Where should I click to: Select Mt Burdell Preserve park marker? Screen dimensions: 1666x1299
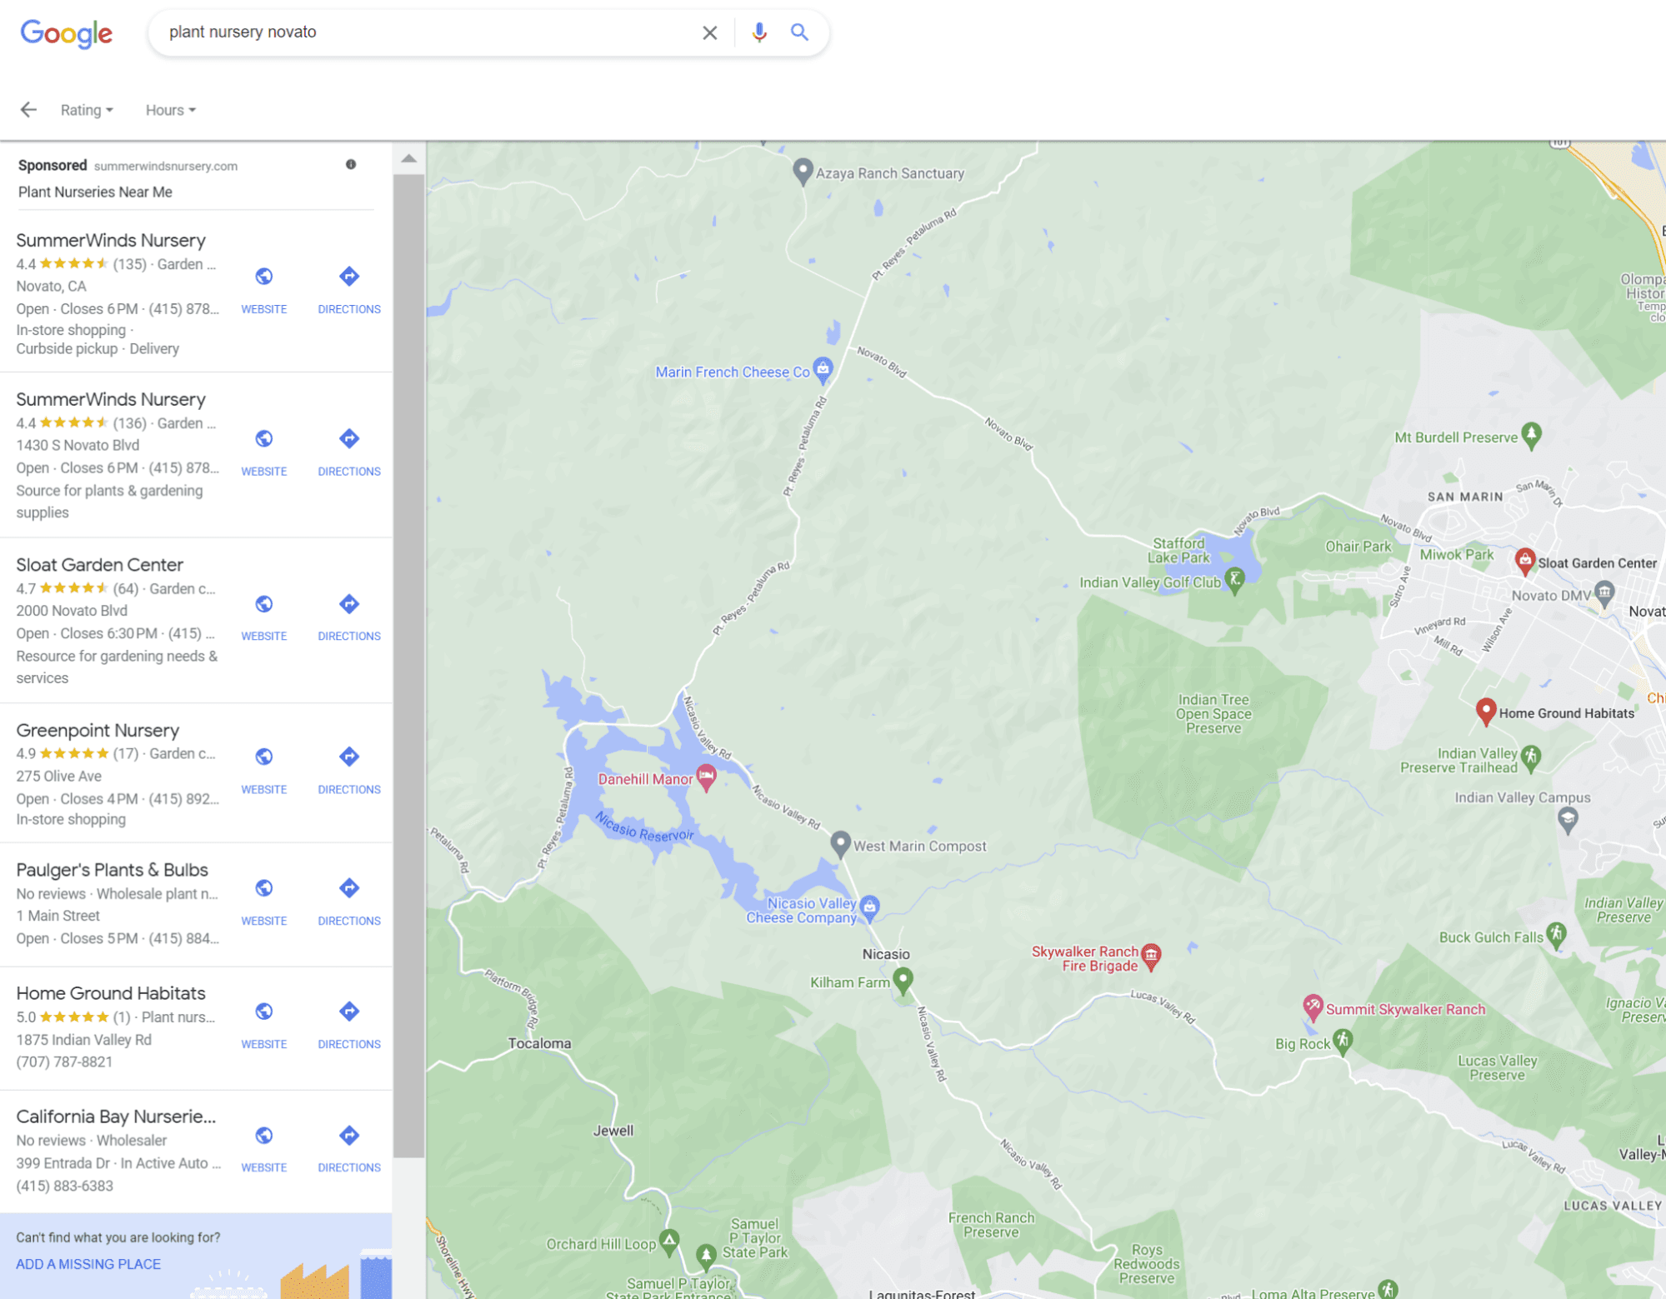tap(1531, 434)
